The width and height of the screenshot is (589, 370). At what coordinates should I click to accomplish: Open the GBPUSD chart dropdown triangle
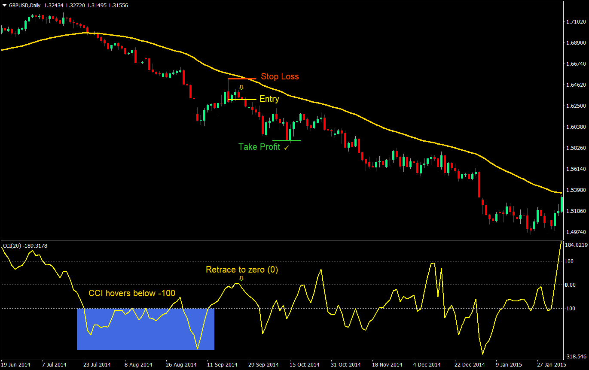(x=4, y=6)
